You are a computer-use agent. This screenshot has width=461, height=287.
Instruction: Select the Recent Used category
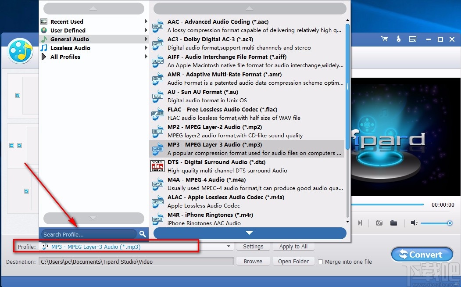[94, 22]
